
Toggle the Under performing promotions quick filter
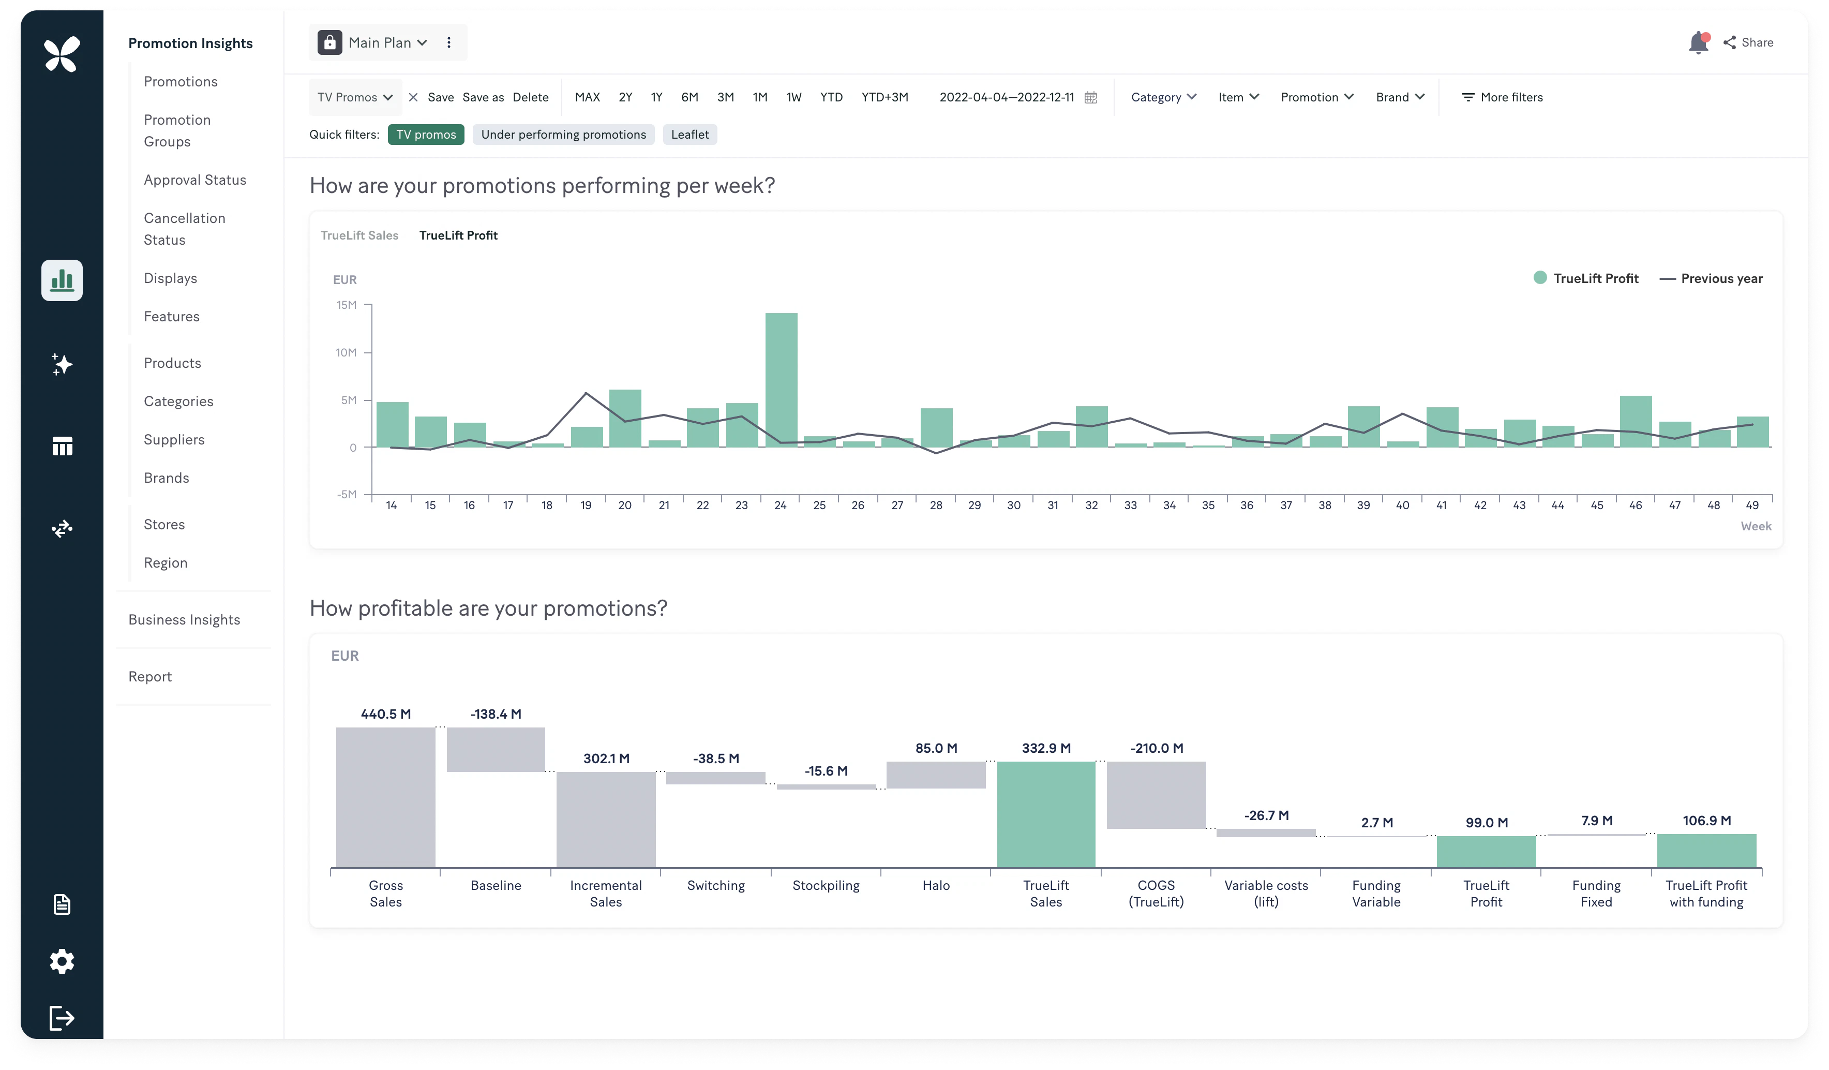click(x=563, y=135)
